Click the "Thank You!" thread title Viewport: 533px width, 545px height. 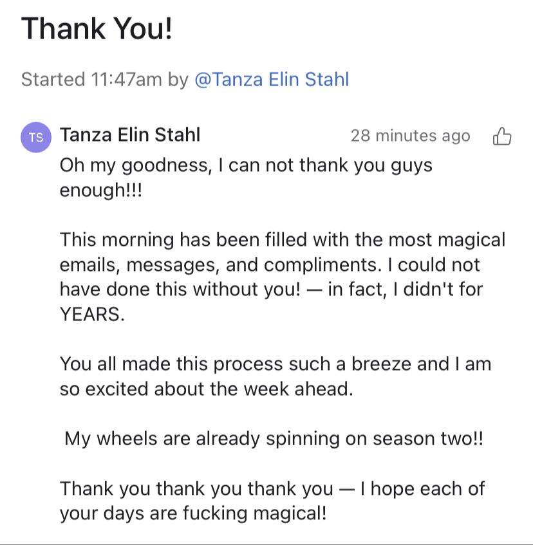click(97, 28)
